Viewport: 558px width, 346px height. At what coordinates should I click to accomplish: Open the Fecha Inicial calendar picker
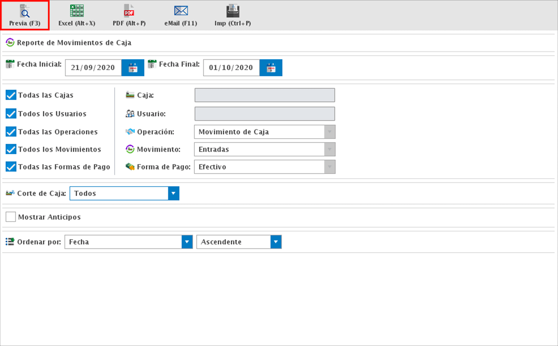[x=133, y=68]
